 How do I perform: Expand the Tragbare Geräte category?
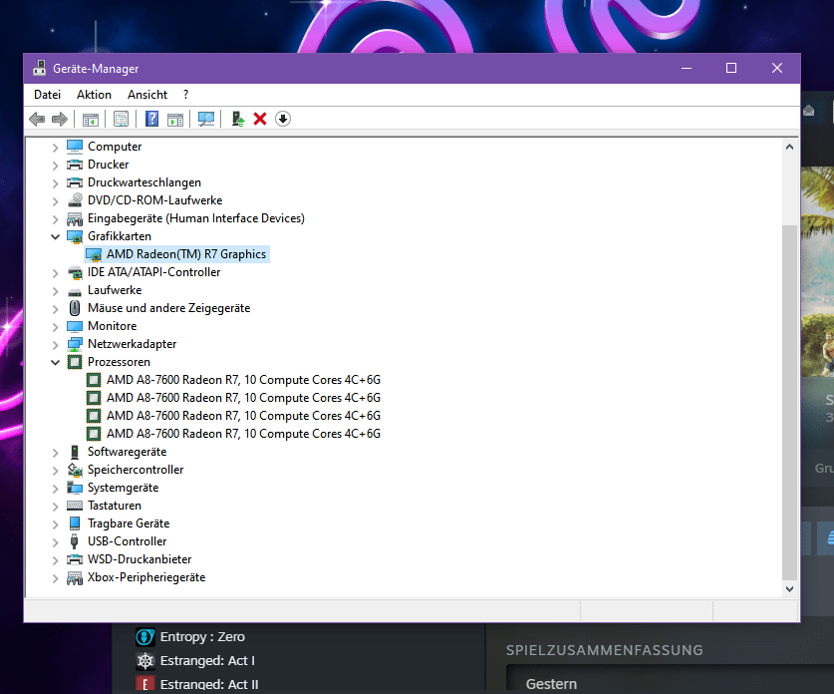click(x=56, y=524)
